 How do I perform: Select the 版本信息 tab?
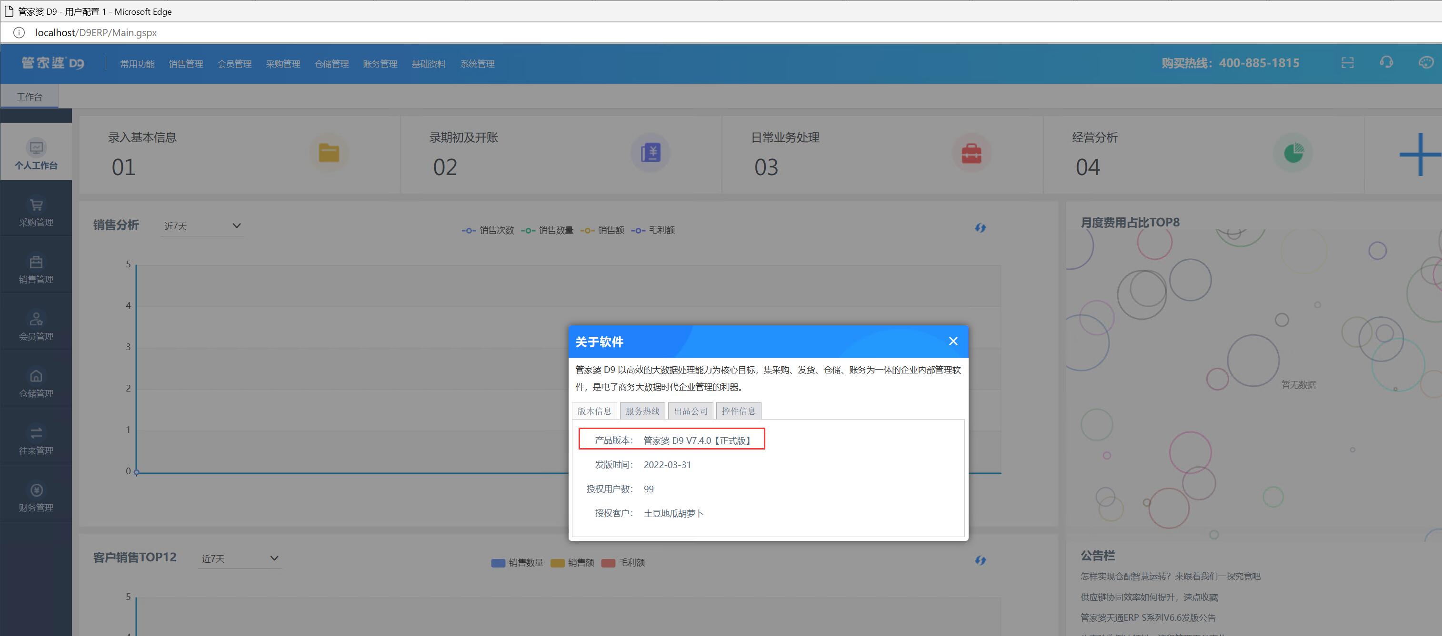pyautogui.click(x=594, y=411)
